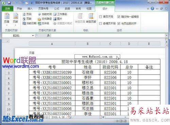170x125 pixels.
Task: Switch to View (视图) tab
Action: click(x=89, y=9)
